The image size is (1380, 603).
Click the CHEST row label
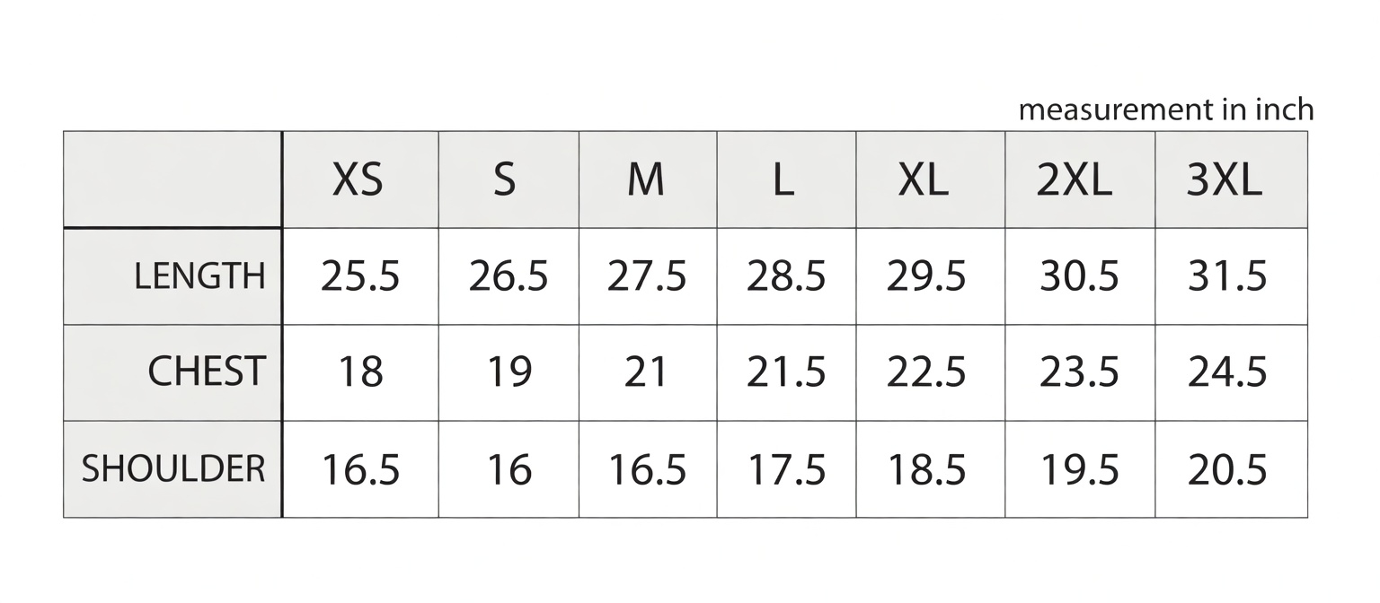[207, 372]
